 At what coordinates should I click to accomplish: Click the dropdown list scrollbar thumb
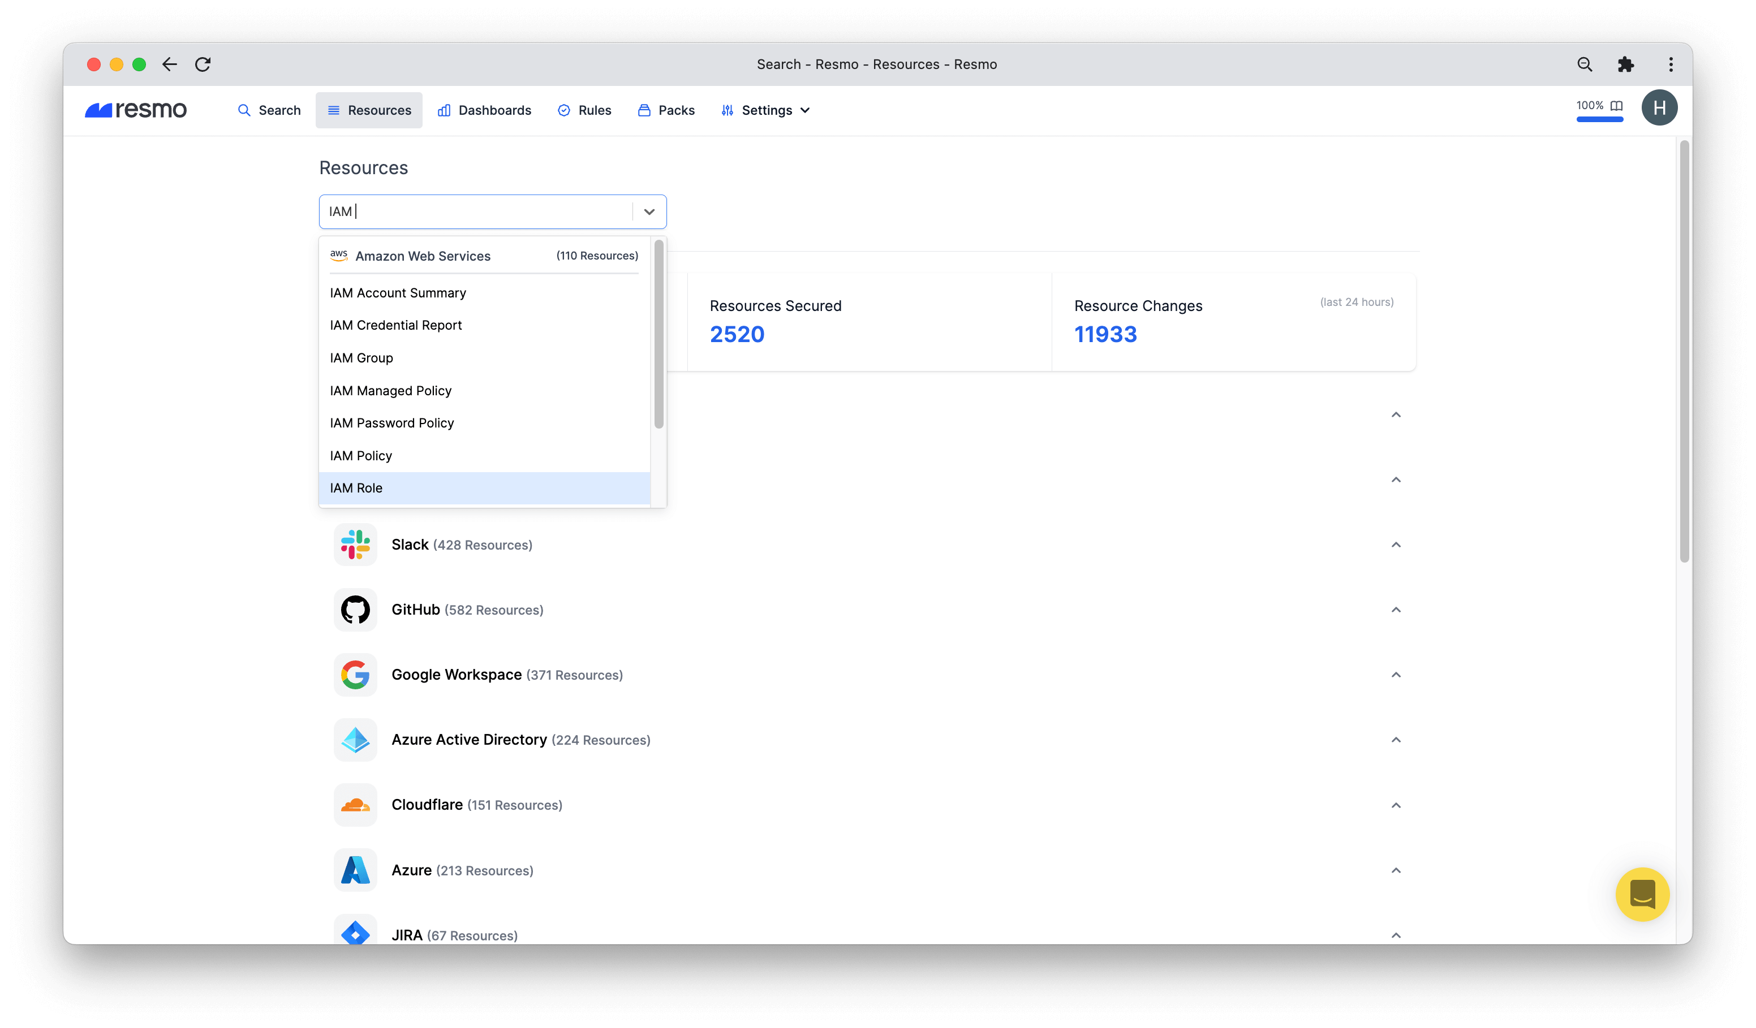658,334
